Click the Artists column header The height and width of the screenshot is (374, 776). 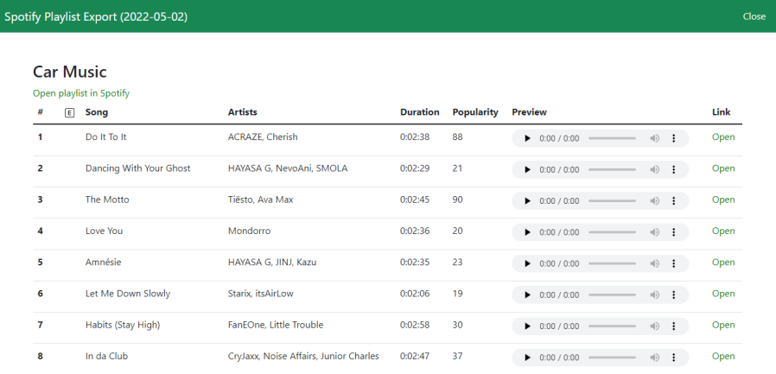pos(243,111)
